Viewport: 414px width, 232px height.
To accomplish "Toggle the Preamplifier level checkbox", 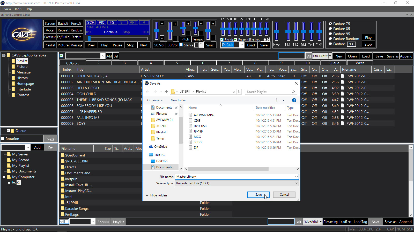I will pos(235,39).
